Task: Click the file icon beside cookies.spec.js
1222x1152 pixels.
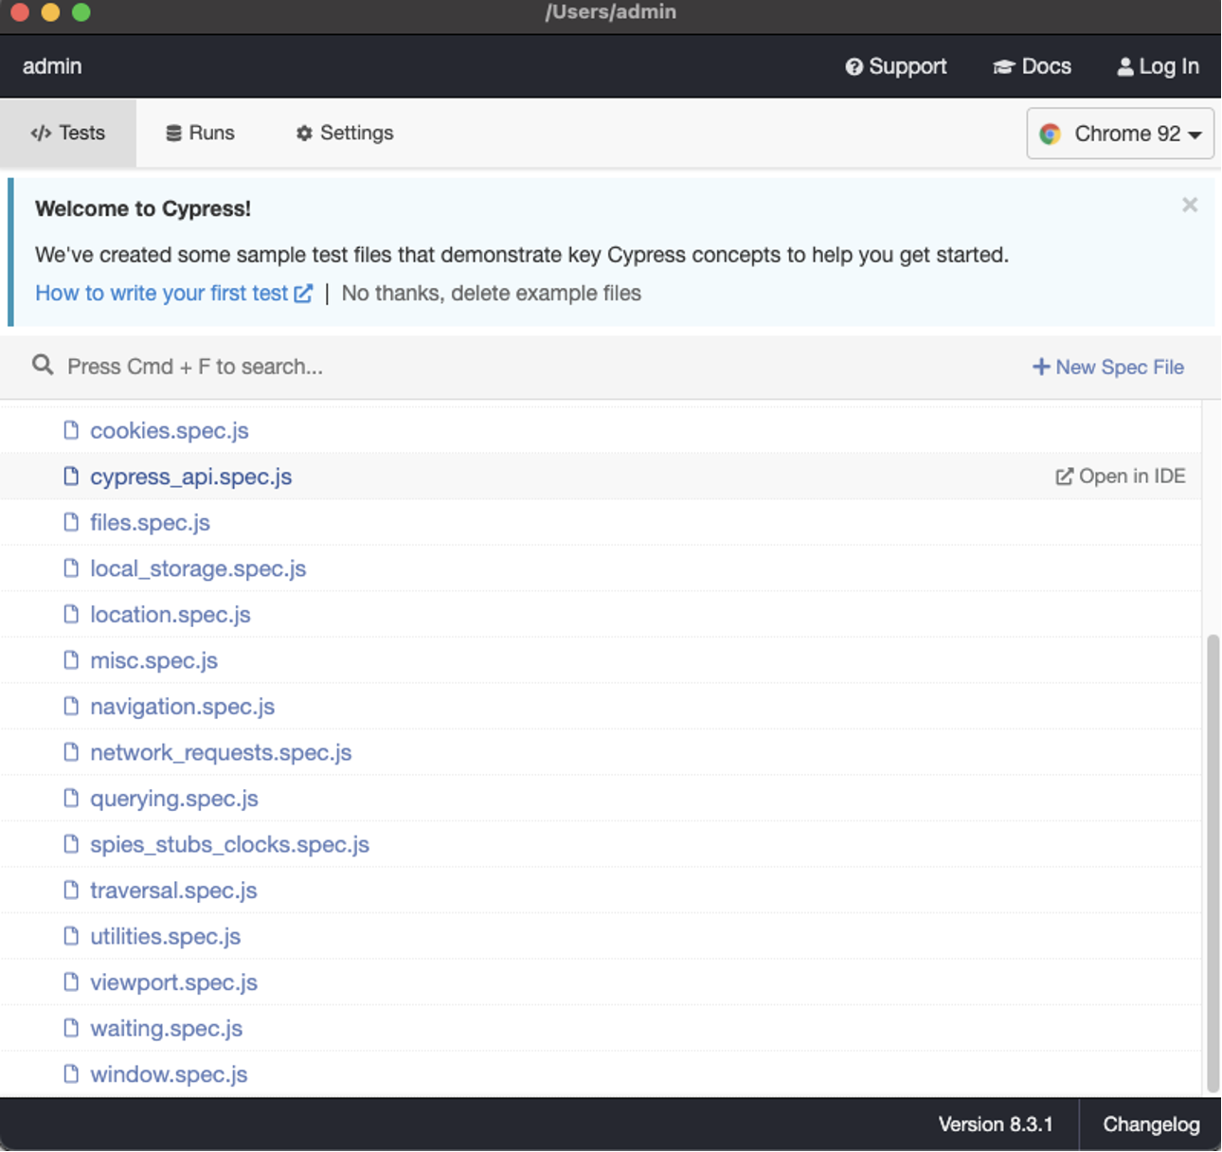Action: pyautogui.click(x=71, y=430)
